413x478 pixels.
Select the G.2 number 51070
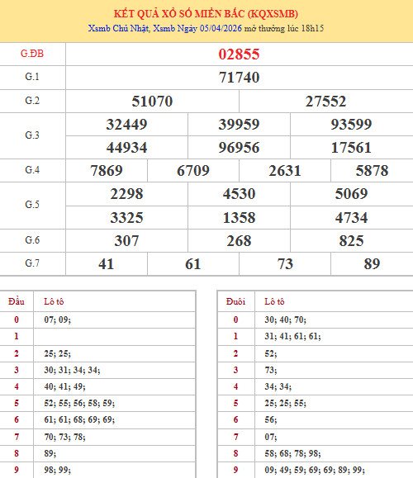152,102
